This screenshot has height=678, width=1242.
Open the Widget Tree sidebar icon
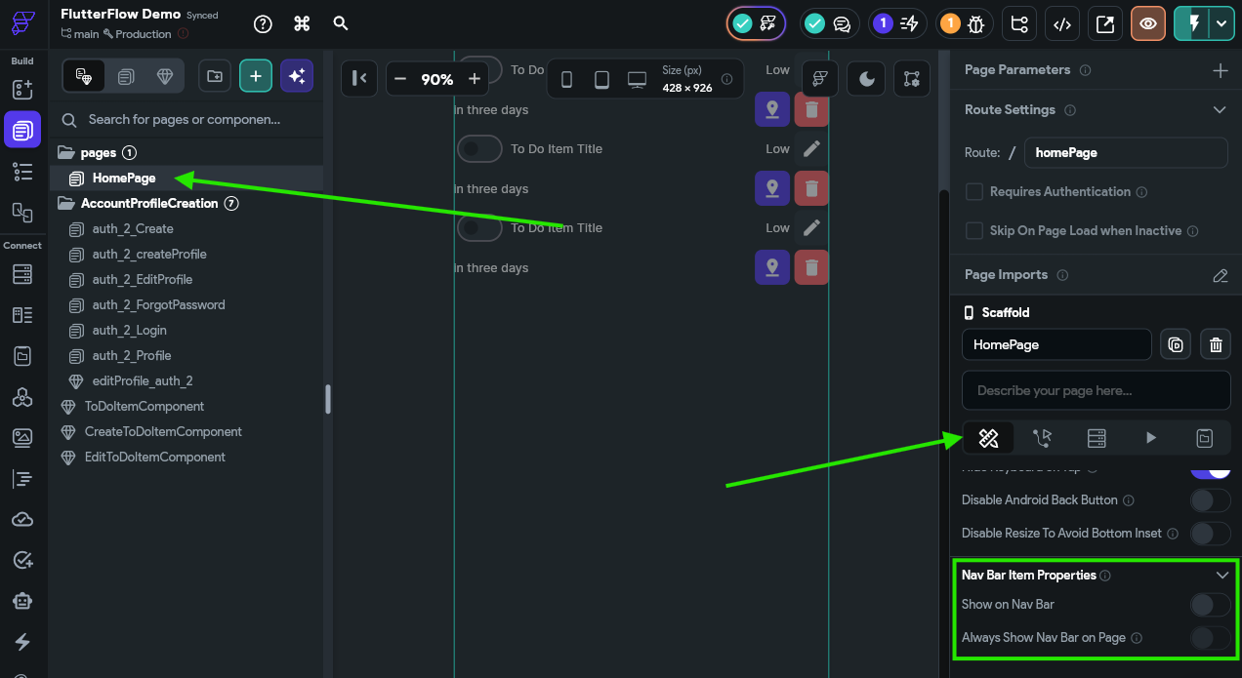click(x=21, y=172)
